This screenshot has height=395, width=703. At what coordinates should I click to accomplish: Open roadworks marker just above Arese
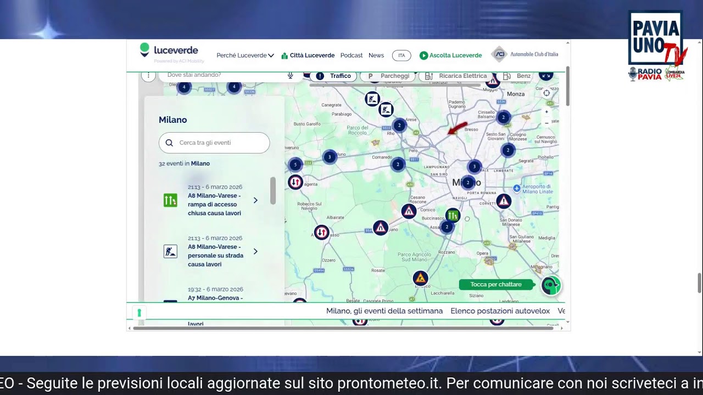coord(386,109)
